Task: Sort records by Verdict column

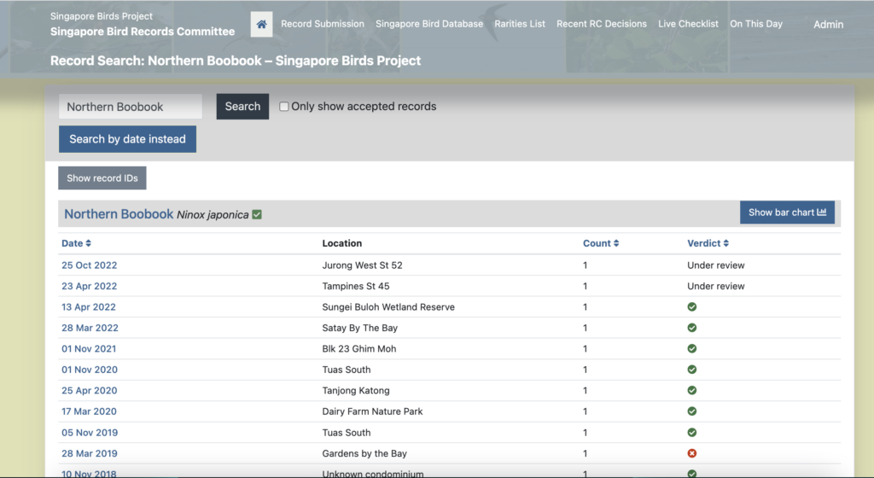Action: (708, 243)
